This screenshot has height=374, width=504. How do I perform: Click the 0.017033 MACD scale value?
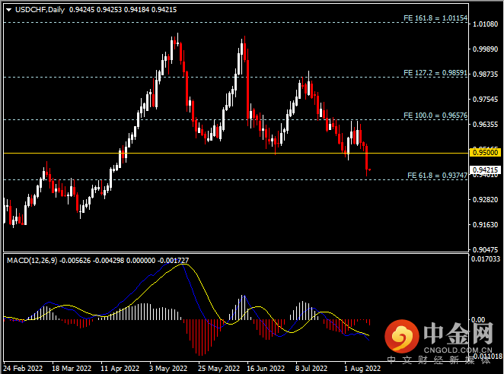486,258
